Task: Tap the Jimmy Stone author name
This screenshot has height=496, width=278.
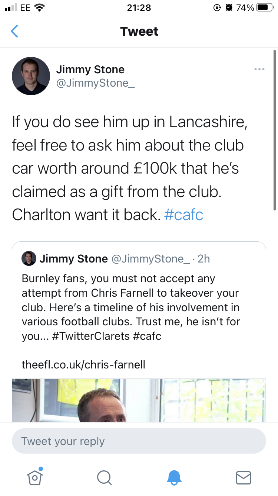Action: [90, 70]
